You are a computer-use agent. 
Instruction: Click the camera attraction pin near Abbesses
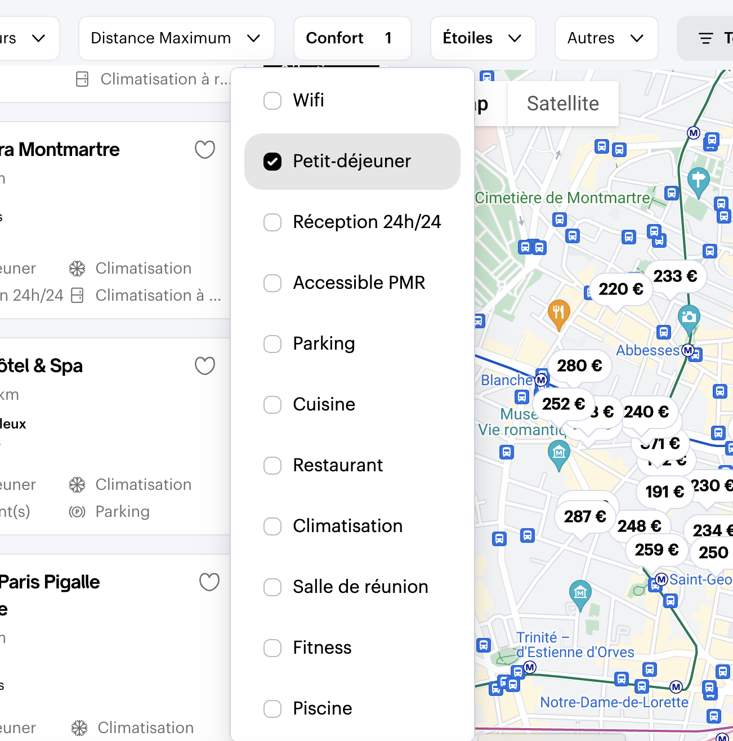[689, 317]
